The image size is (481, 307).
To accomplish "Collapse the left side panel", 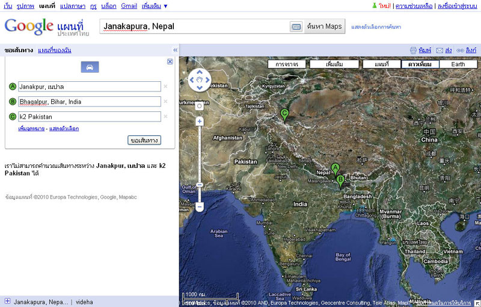I will 175,50.
